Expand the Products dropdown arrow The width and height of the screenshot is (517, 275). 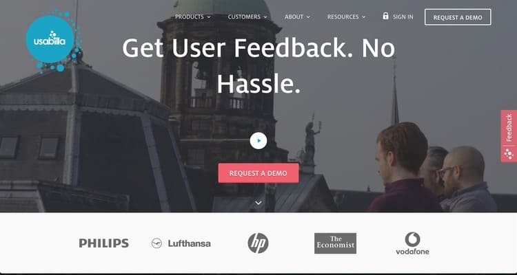point(209,17)
